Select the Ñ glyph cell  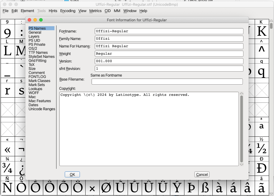click(8, 188)
